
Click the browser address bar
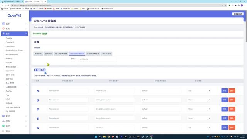tap(117, 5)
